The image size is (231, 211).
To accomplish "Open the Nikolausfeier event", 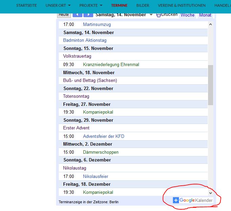I will coord(95,176).
